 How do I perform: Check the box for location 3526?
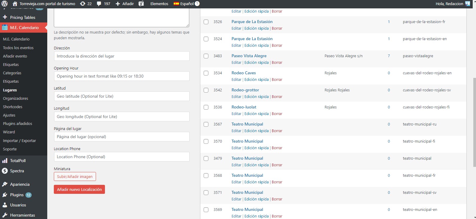click(x=206, y=22)
